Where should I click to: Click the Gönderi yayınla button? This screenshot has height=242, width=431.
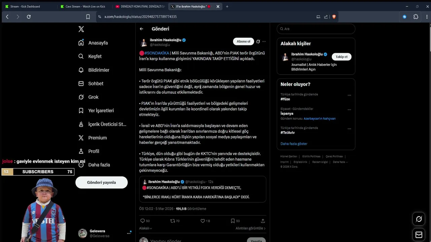[x=101, y=182]
